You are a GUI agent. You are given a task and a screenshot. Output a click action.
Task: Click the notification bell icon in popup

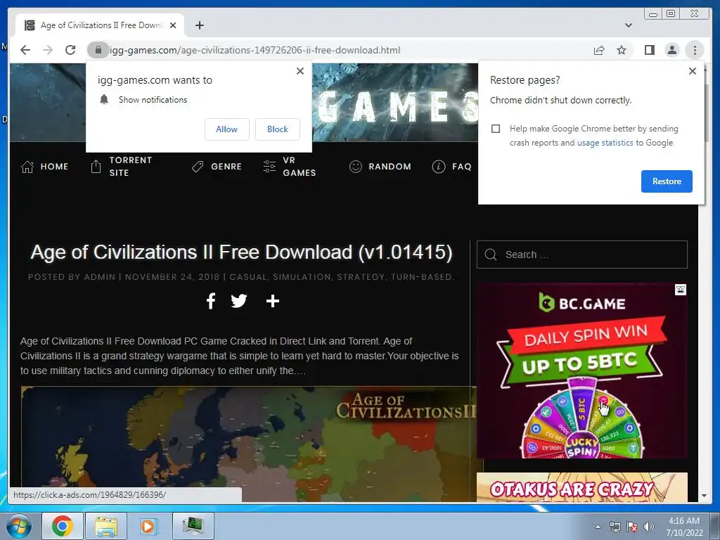tap(104, 100)
